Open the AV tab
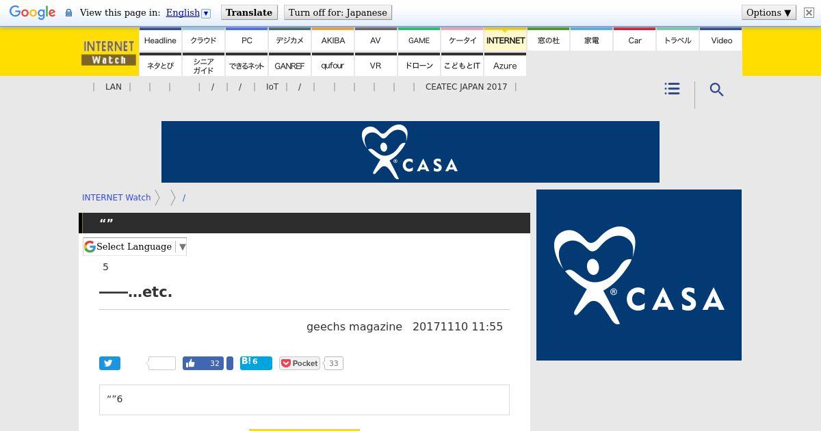This screenshot has height=431, width=821. coord(376,40)
